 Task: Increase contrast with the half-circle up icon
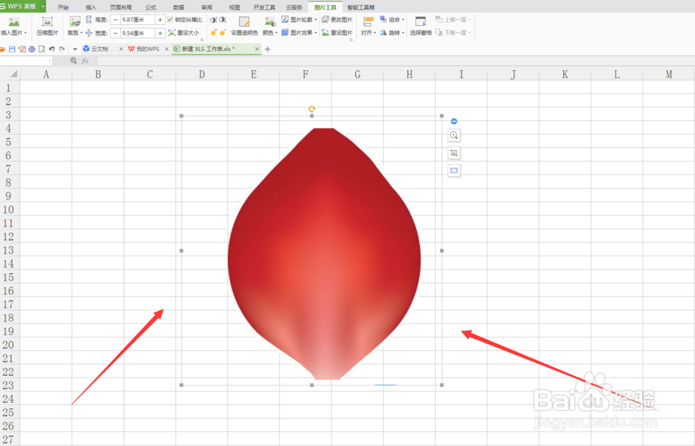coord(213,20)
